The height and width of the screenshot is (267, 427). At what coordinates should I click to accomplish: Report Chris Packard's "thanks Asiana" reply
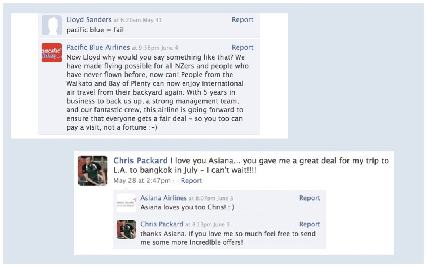[x=309, y=224]
